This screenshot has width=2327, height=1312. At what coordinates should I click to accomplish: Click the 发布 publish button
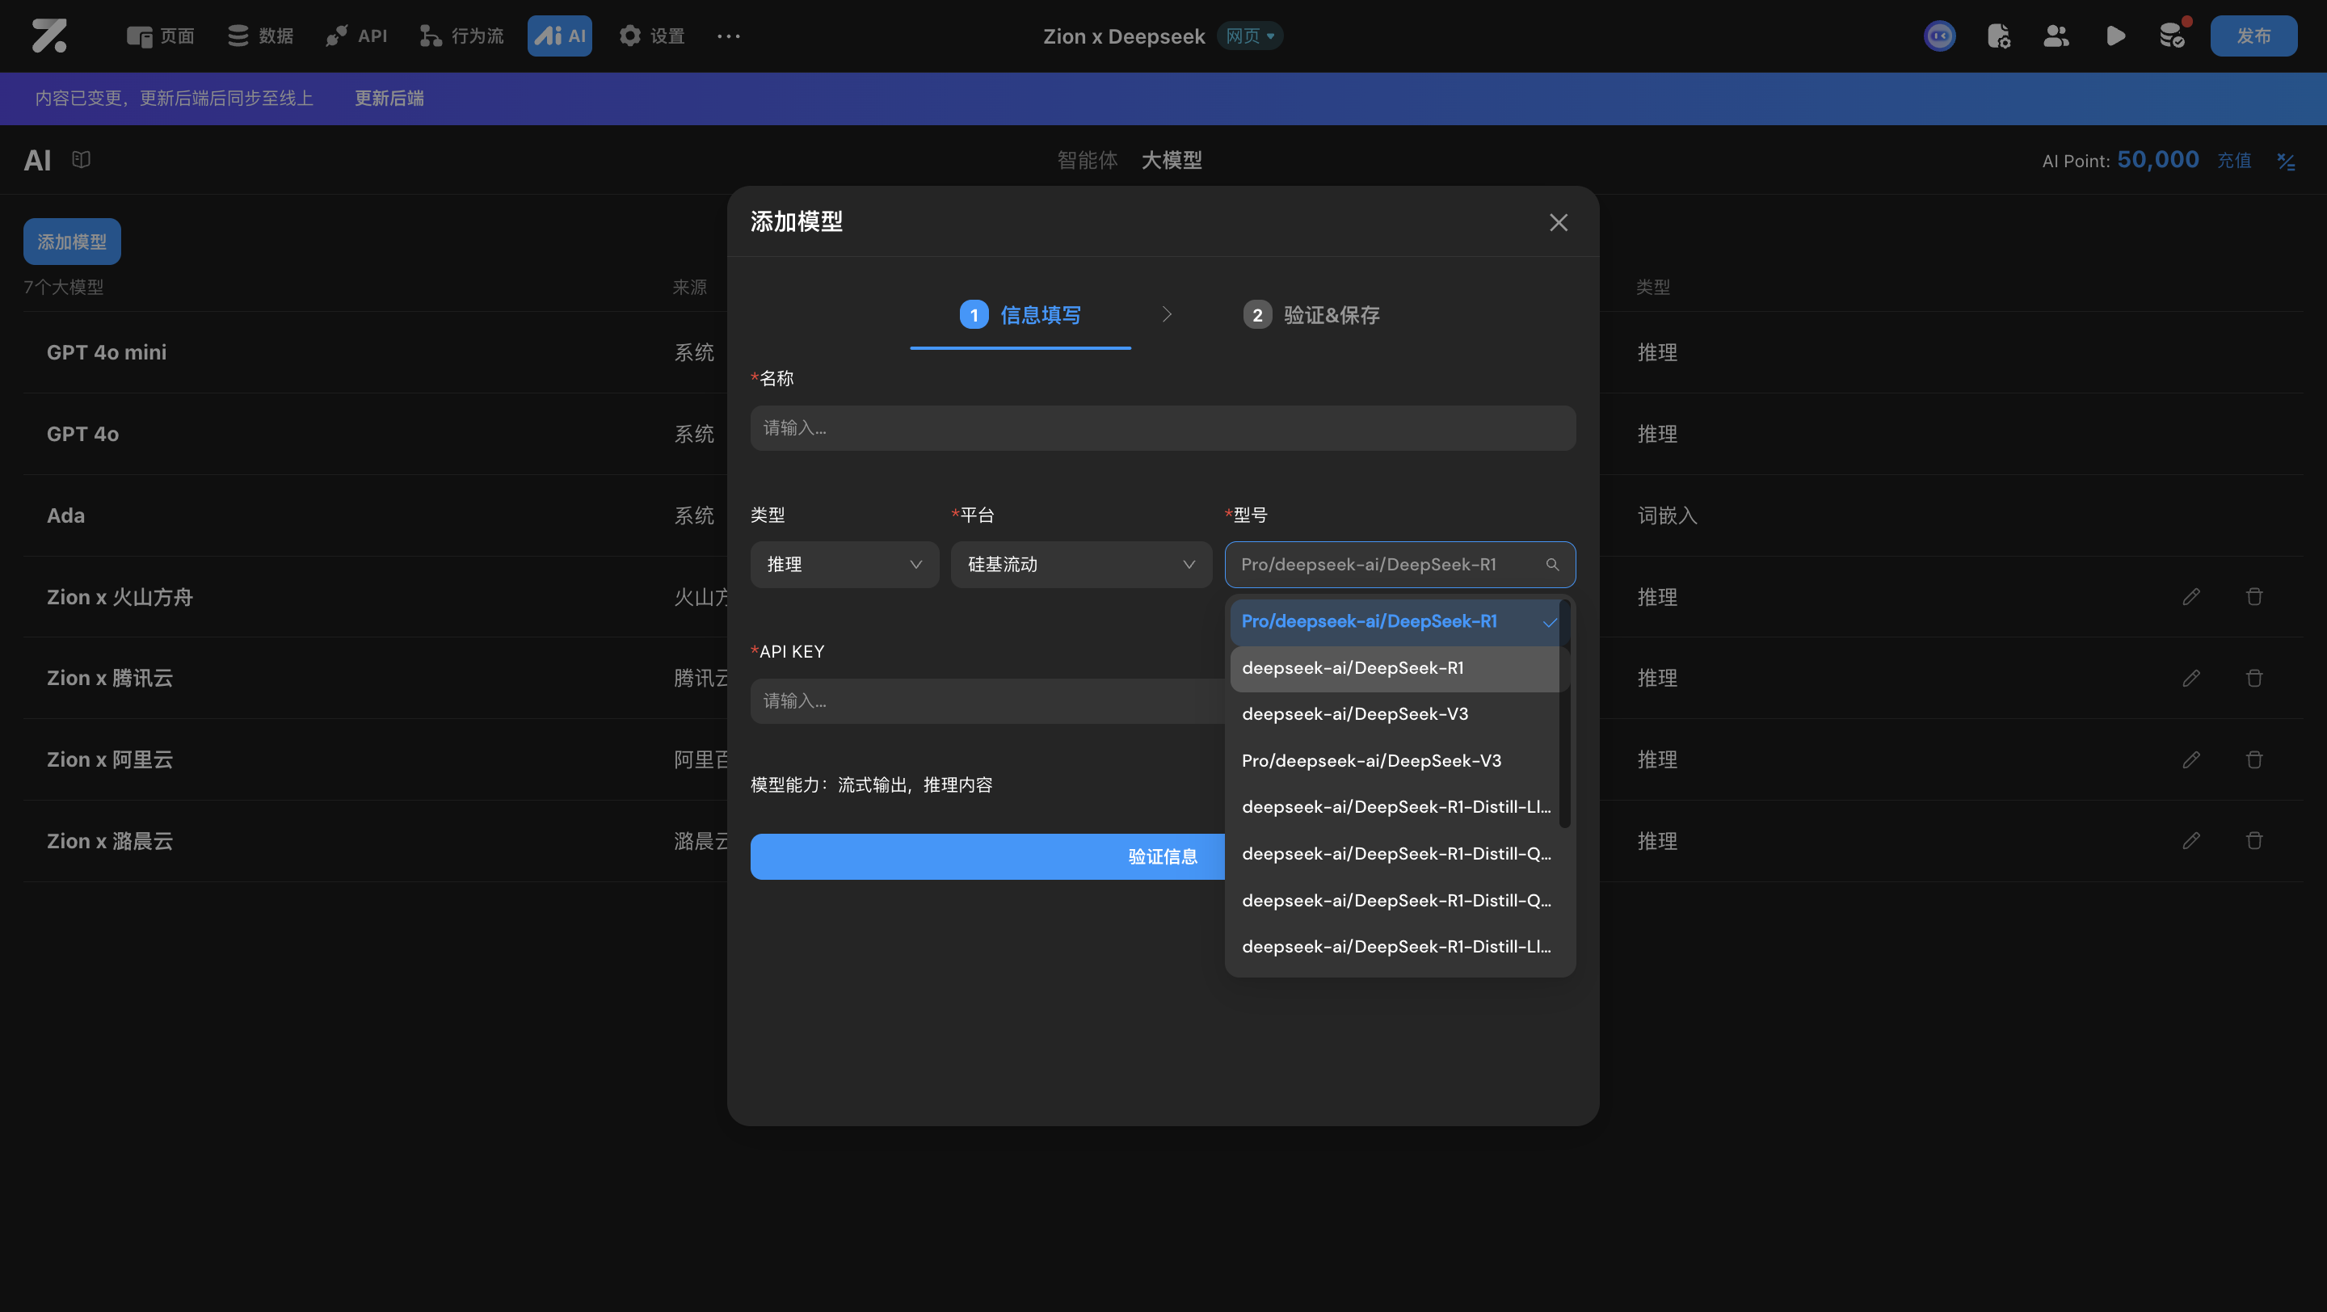(x=2253, y=36)
